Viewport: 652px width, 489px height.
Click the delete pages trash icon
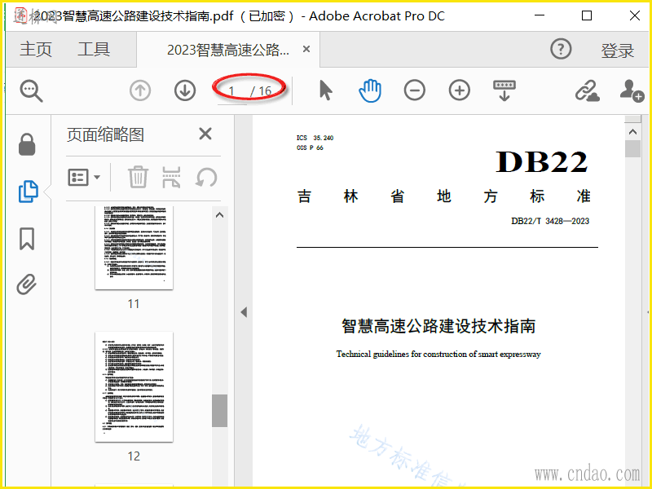[x=138, y=178]
